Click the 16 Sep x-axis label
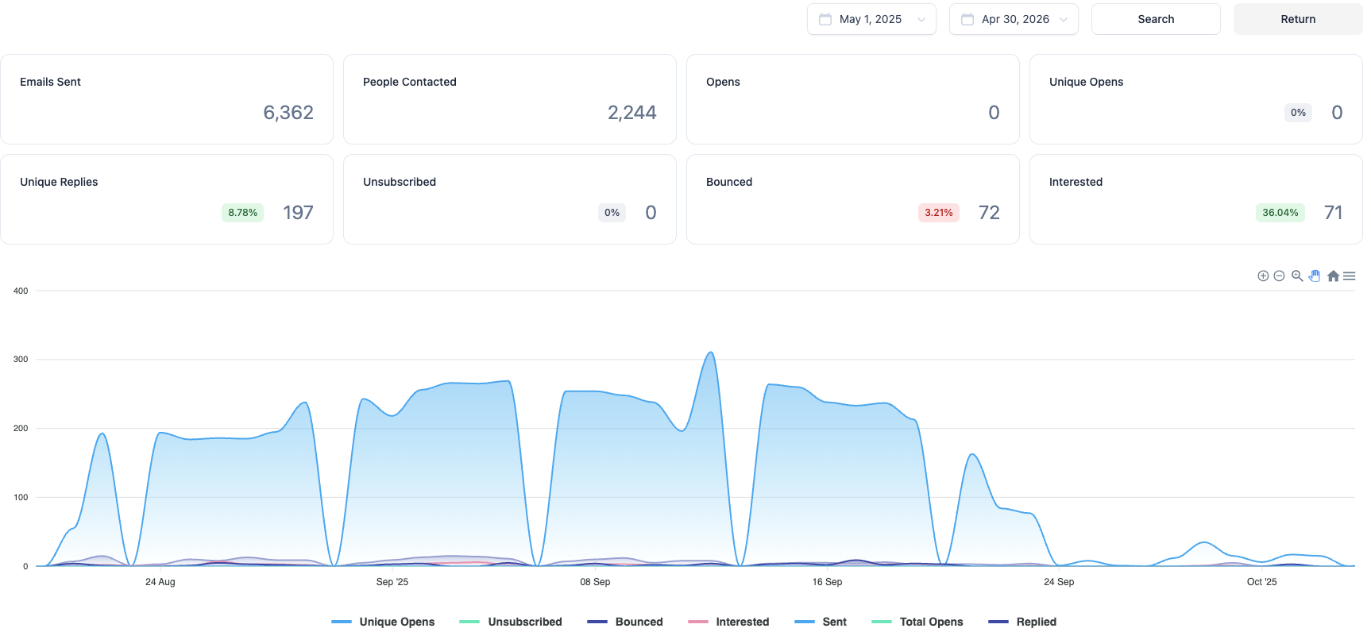This screenshot has height=632, width=1371. (x=827, y=582)
